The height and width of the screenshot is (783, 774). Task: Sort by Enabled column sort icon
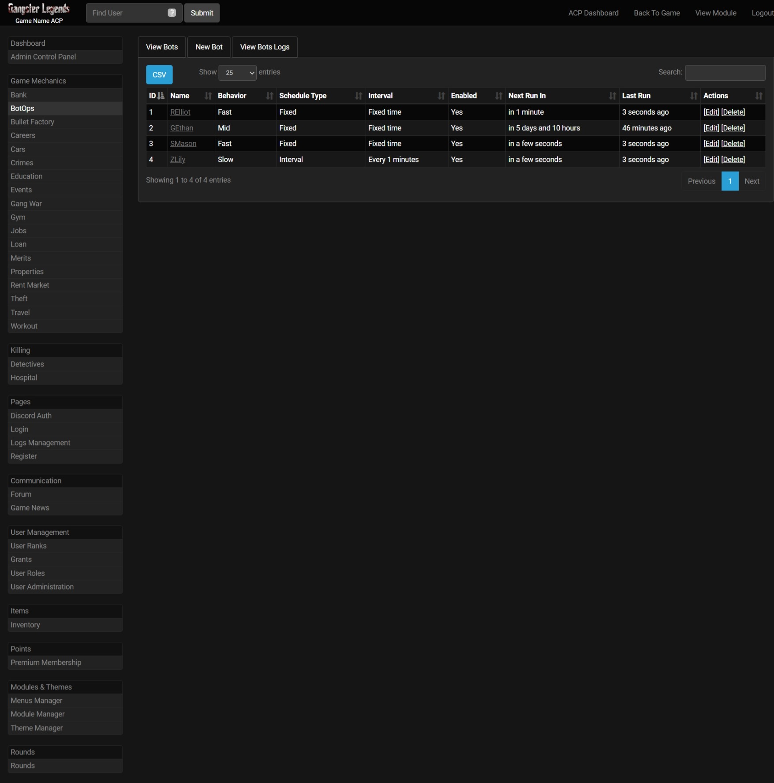(x=499, y=96)
